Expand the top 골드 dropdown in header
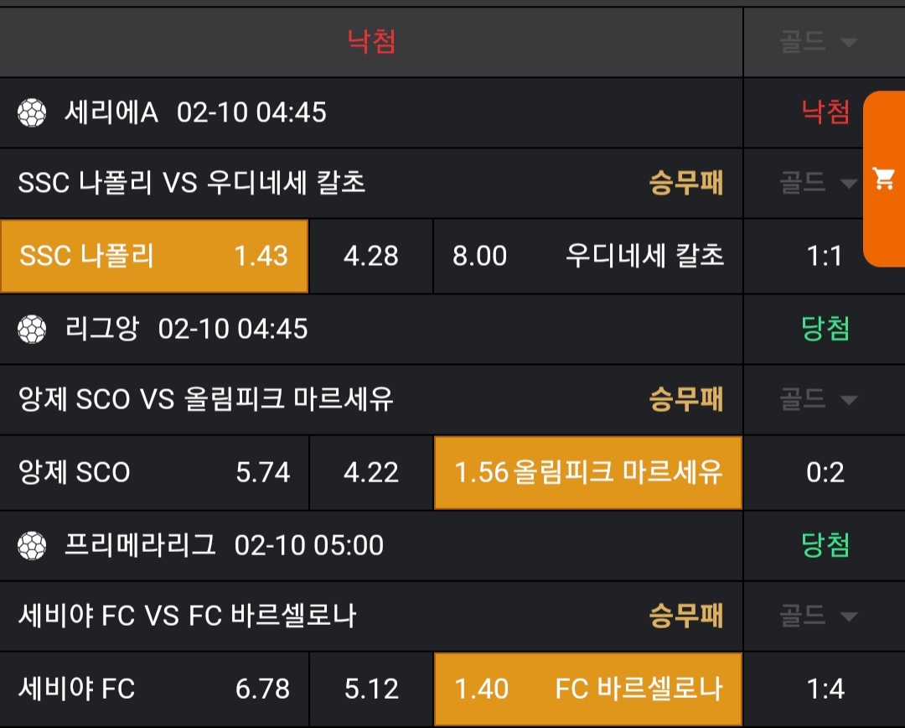 (819, 42)
